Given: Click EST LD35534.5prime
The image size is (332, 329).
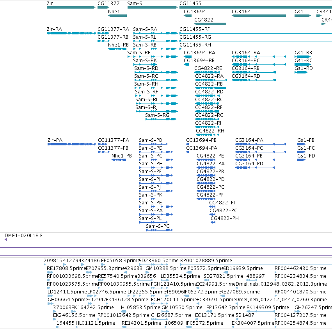Looking at the screenshot, I should tap(164, 280).
